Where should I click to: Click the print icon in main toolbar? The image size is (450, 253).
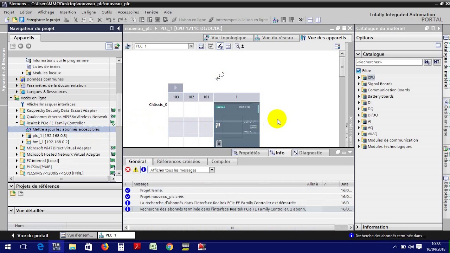66,20
